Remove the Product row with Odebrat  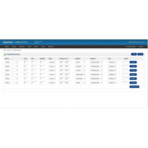pyautogui.click(x=133, y=70)
